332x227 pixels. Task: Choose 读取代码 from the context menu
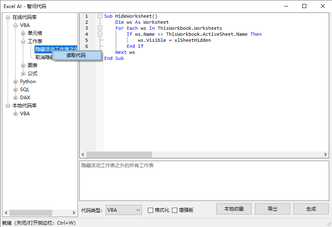click(77, 55)
